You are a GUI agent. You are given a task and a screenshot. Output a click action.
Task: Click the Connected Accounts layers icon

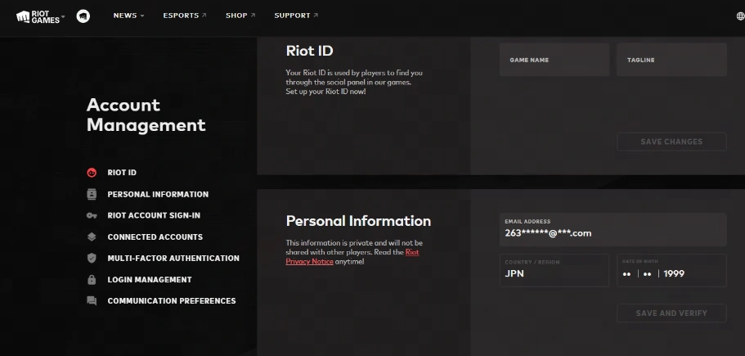(x=92, y=237)
